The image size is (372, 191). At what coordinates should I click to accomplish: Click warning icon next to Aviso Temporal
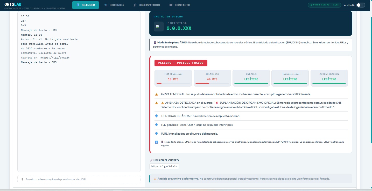(x=156, y=94)
